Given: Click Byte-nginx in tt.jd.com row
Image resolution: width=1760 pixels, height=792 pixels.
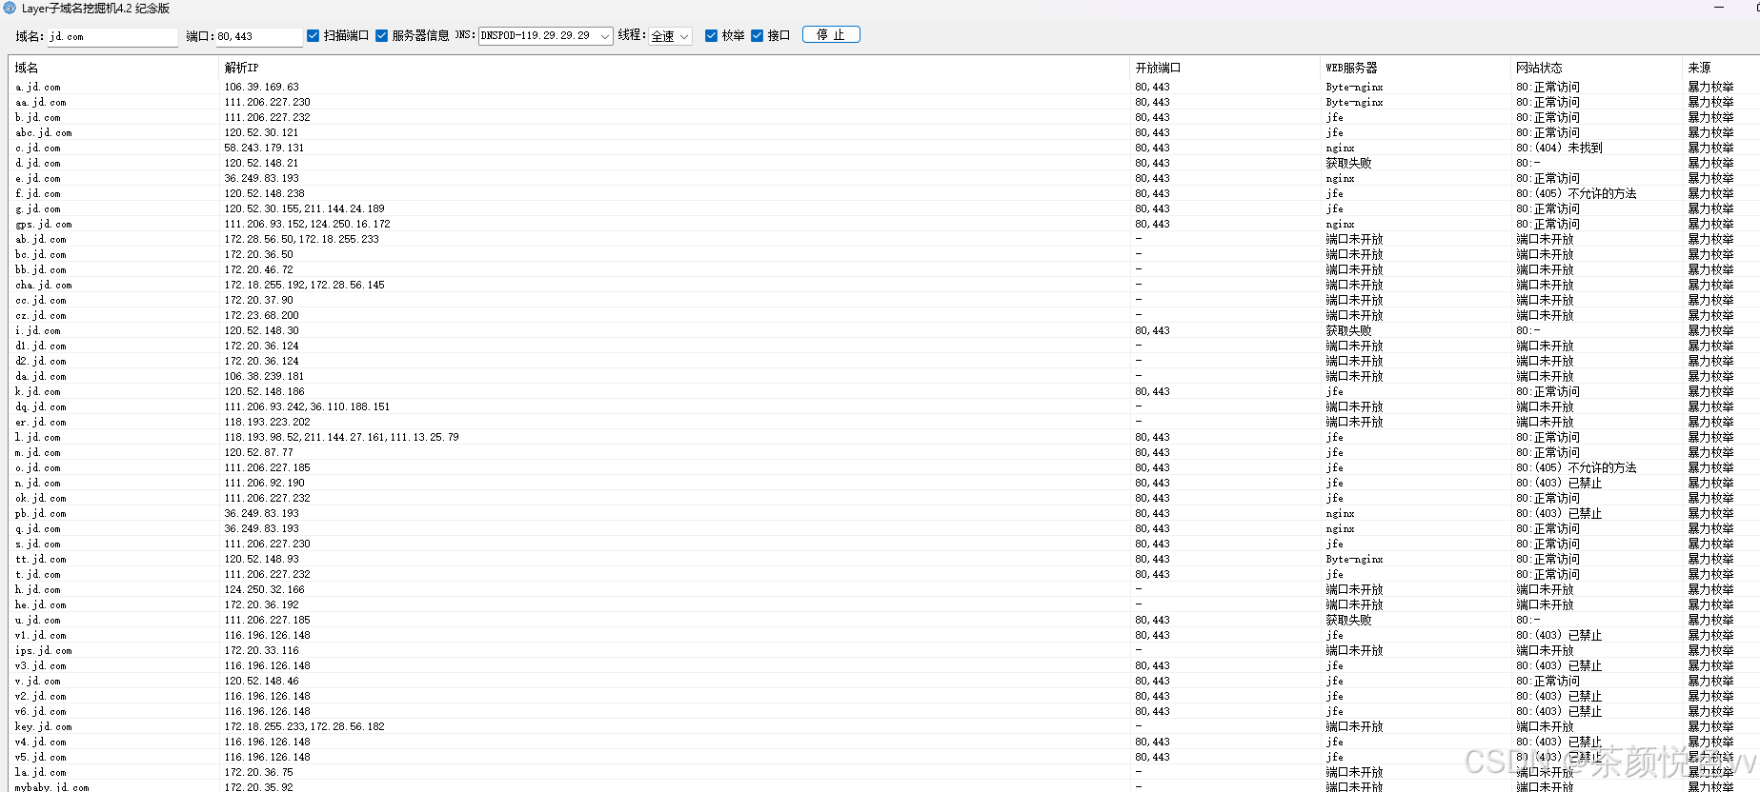Looking at the screenshot, I should coord(1354,559).
